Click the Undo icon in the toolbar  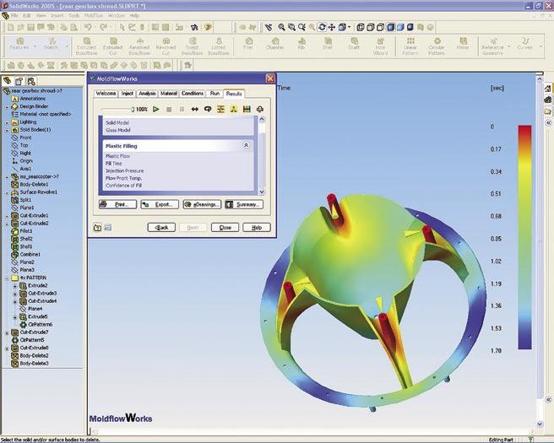click(87, 27)
